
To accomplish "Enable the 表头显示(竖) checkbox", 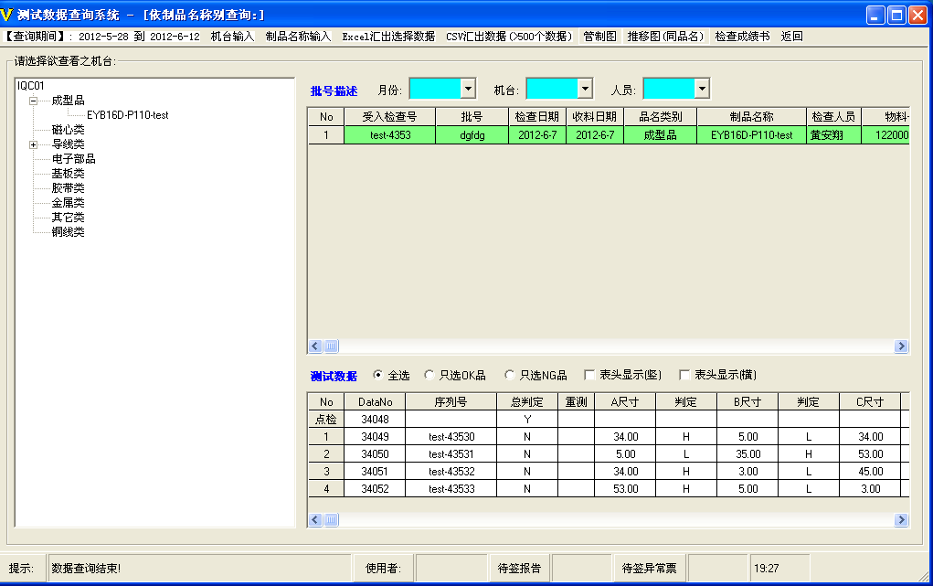I will (590, 376).
